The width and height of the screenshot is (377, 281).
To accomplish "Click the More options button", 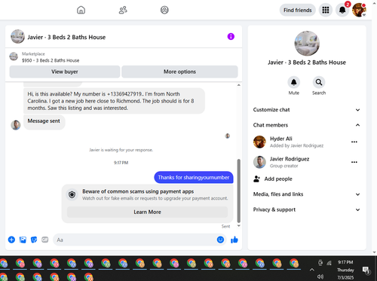I will [179, 72].
